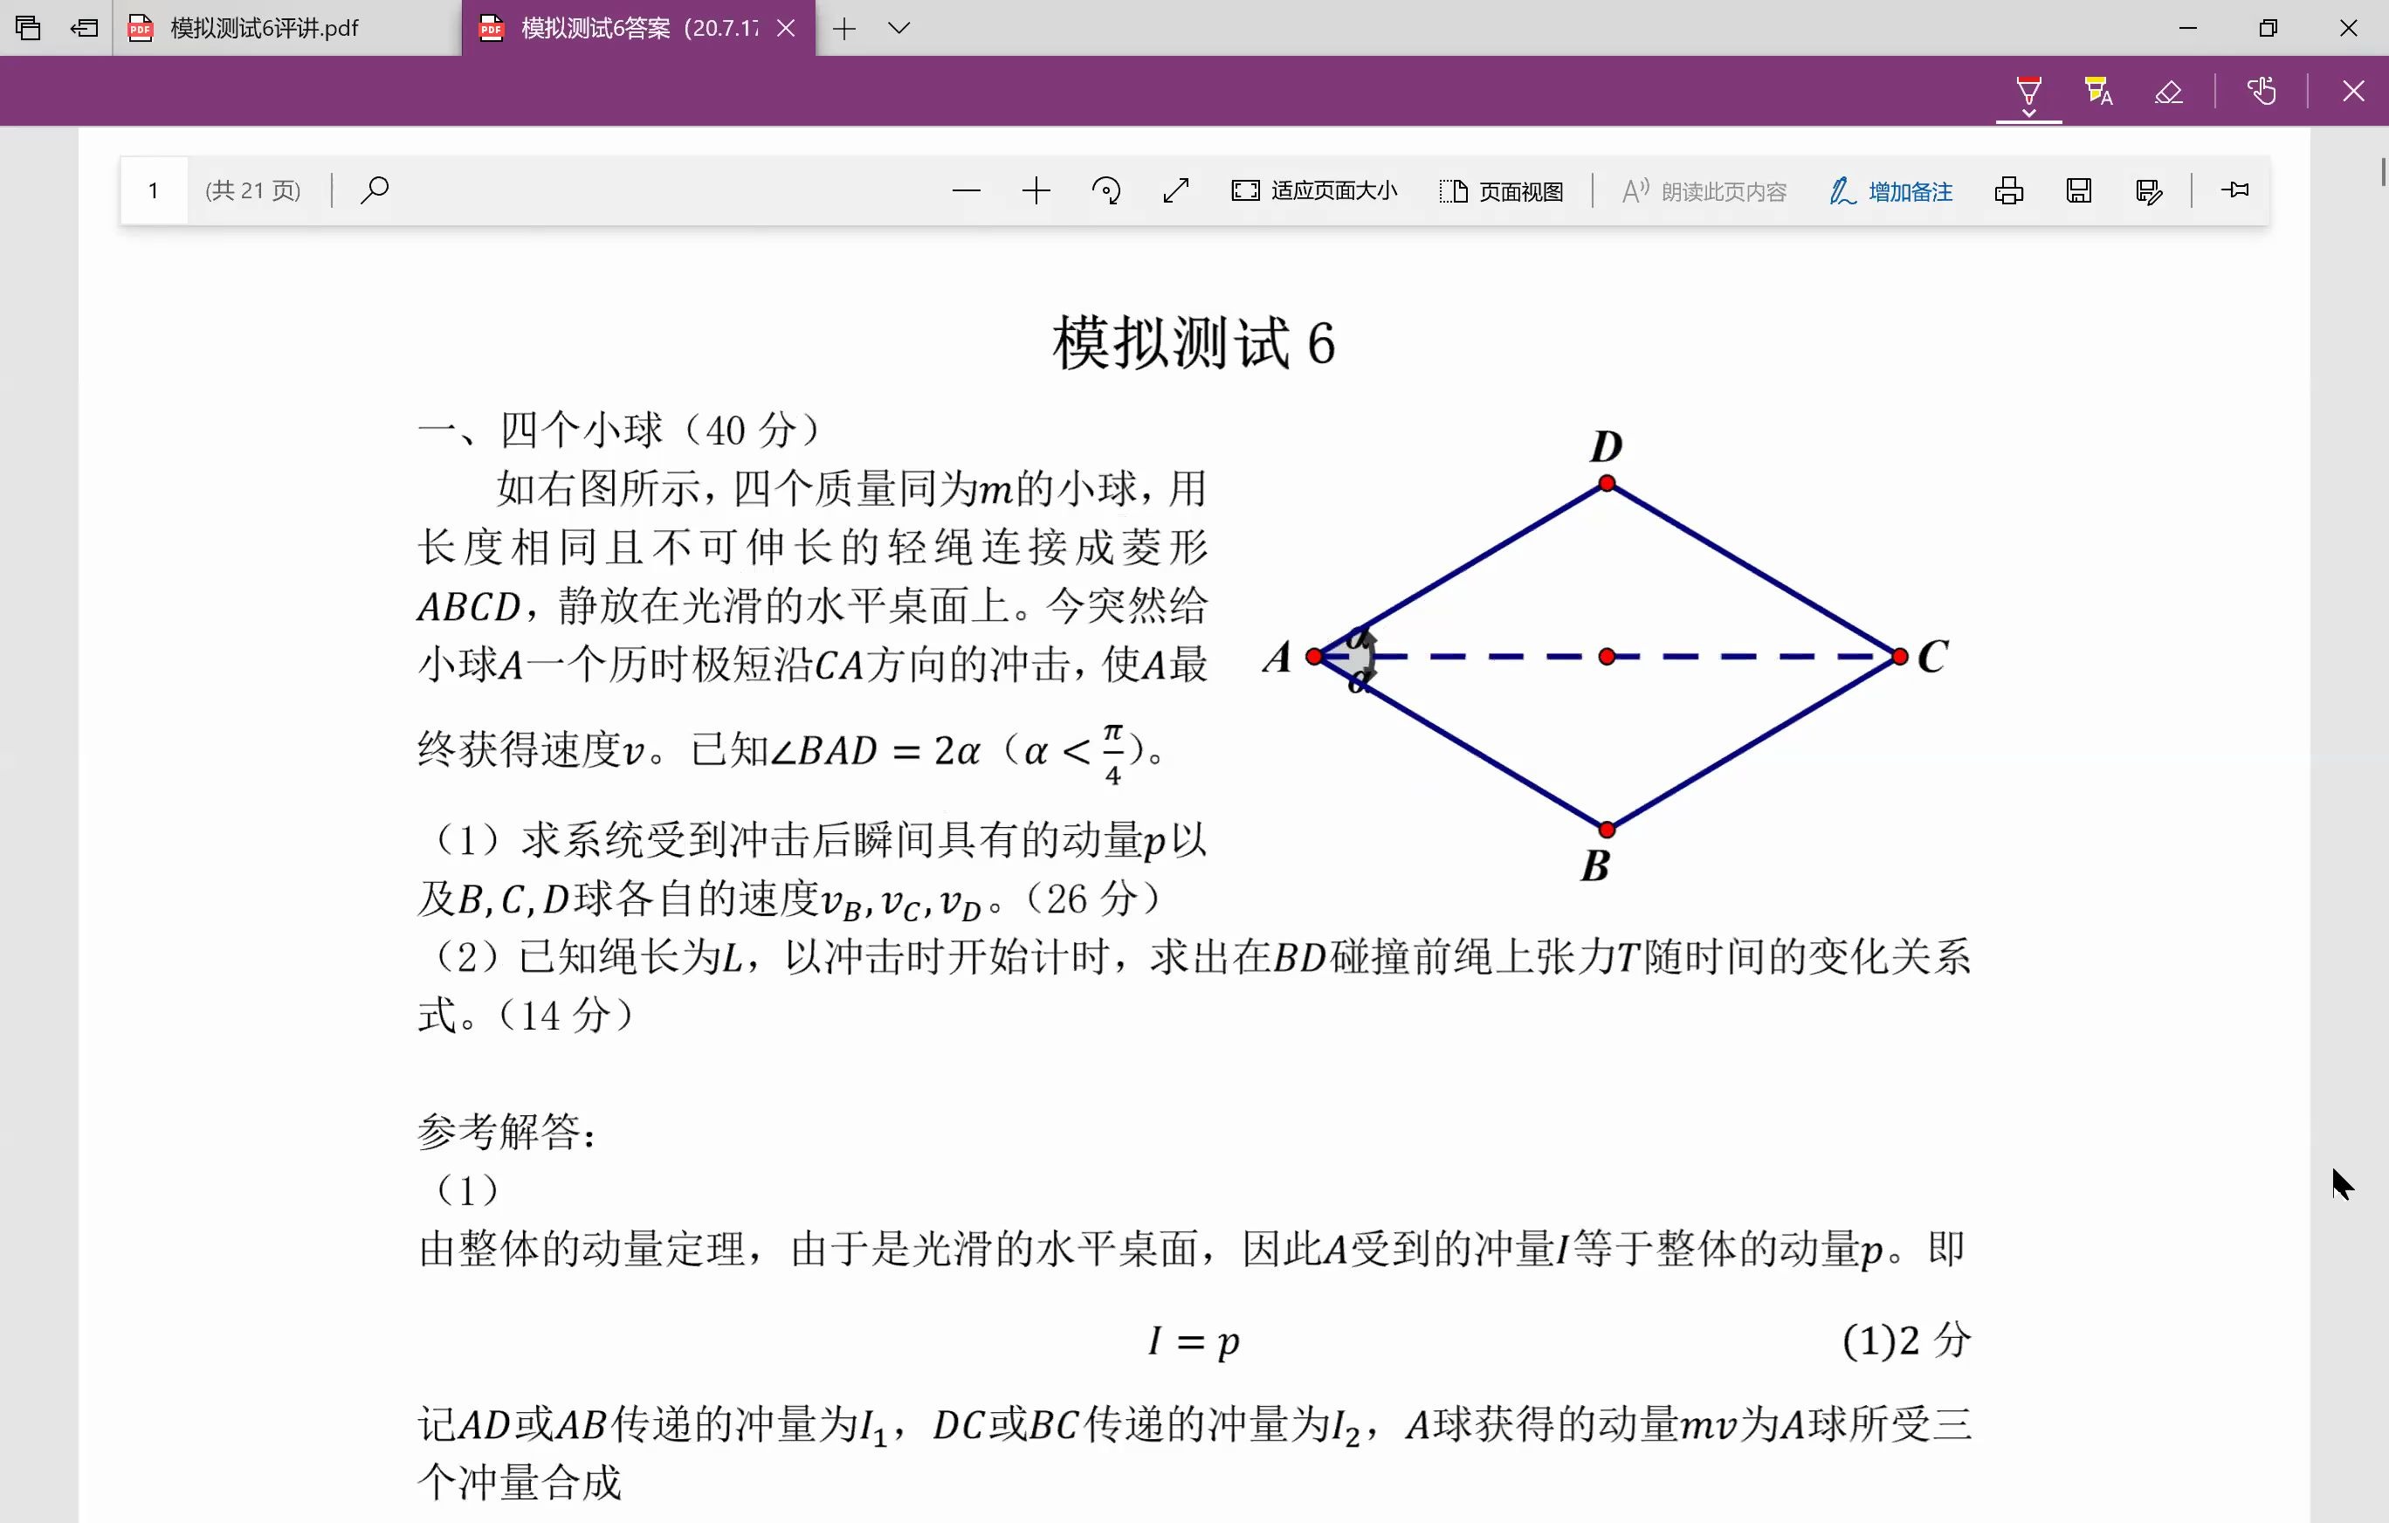Click the page number input field
The height and width of the screenshot is (1523, 2389).
pyautogui.click(x=154, y=190)
